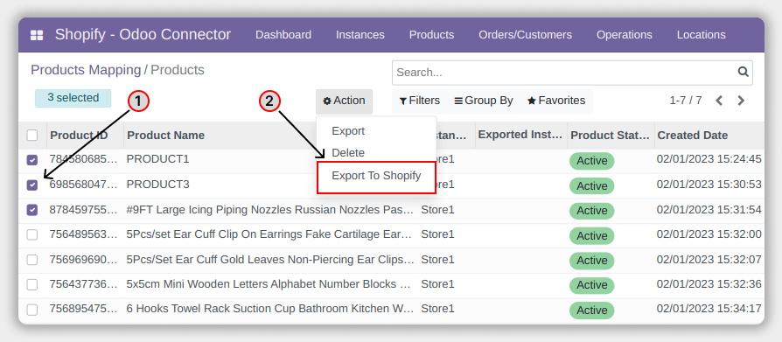Click created date 02/01/2023 15:31:54
Viewport: 782px width, 342px height.
(x=709, y=210)
